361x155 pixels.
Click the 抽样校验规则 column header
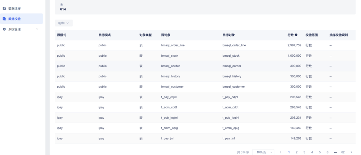(338, 35)
